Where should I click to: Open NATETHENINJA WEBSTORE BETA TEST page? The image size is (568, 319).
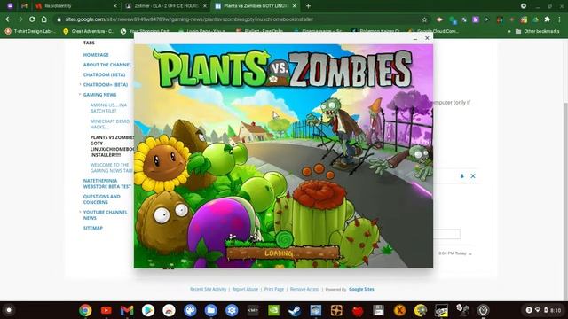coord(107,183)
